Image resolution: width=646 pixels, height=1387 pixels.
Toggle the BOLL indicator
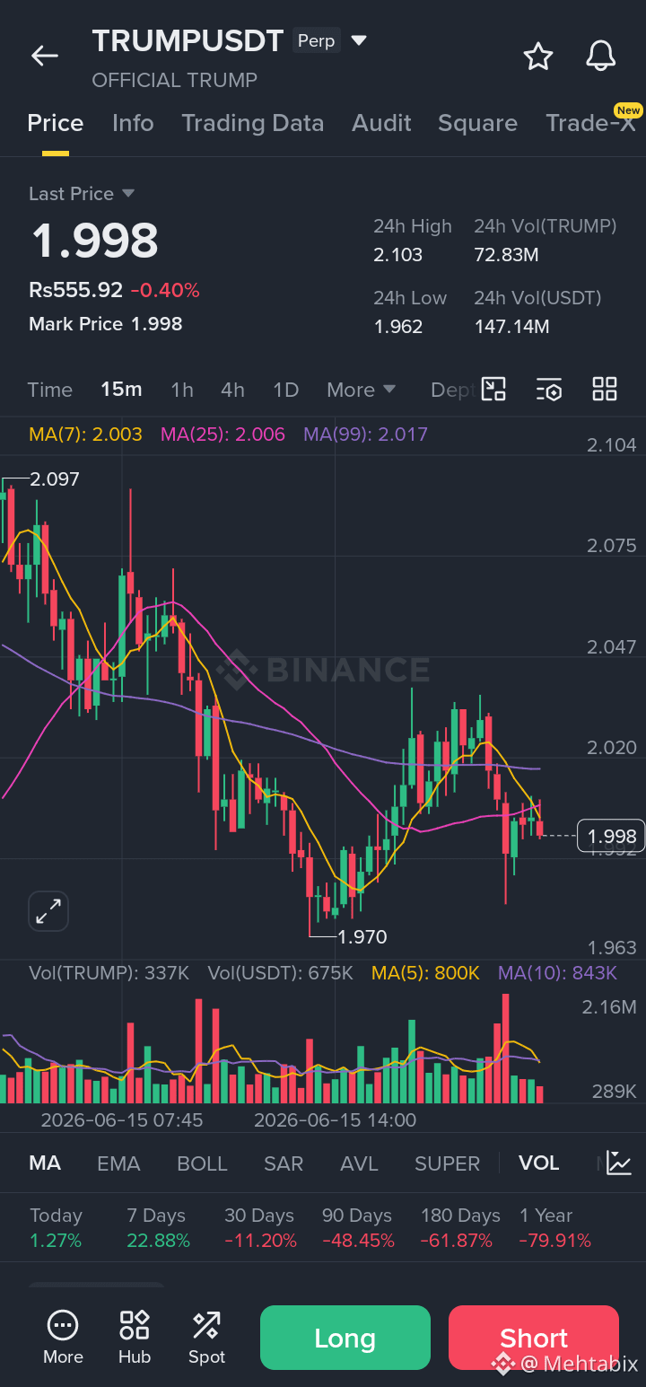point(202,1163)
